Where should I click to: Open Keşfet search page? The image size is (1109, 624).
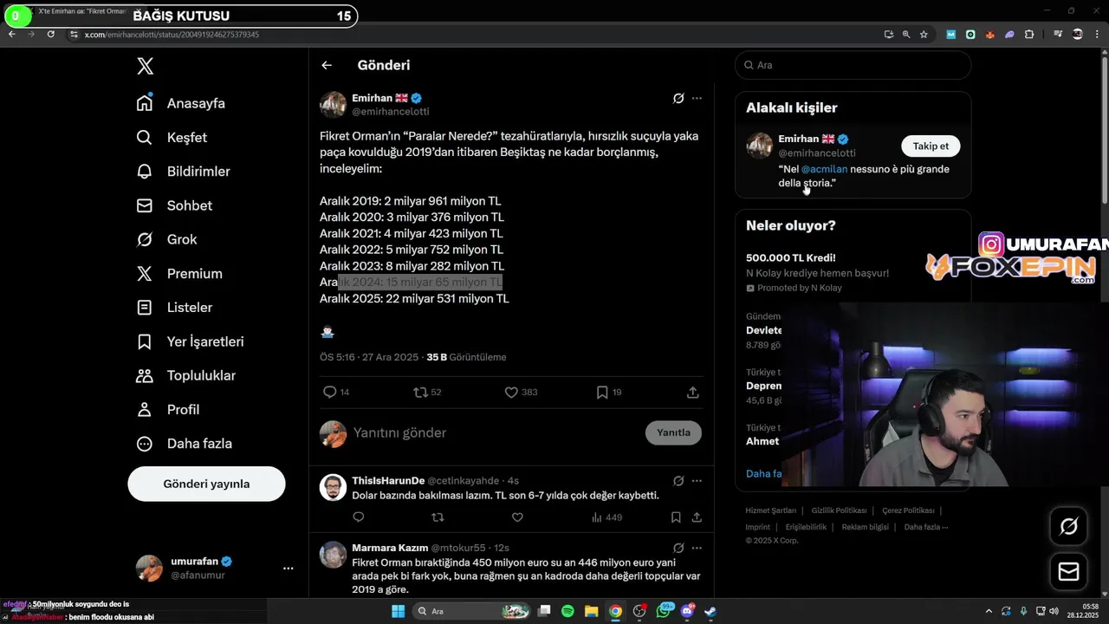click(172, 137)
